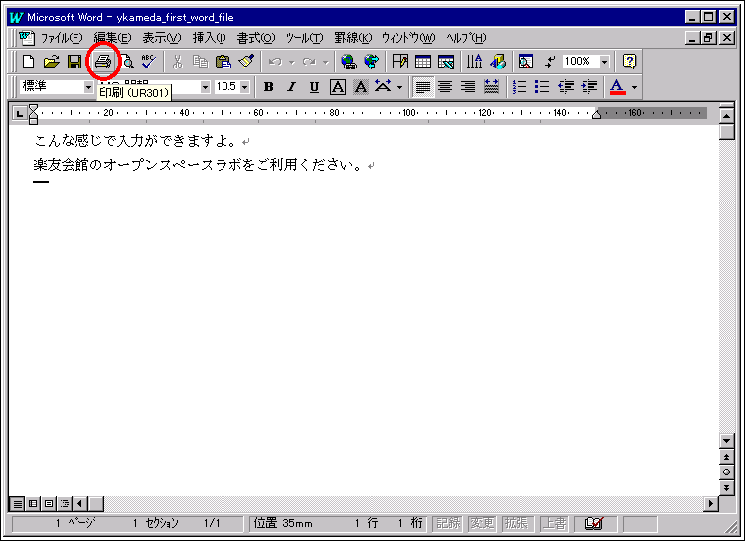Screen dimensions: 745x541
Task: Show or hide formatting marks
Action: [x=549, y=62]
